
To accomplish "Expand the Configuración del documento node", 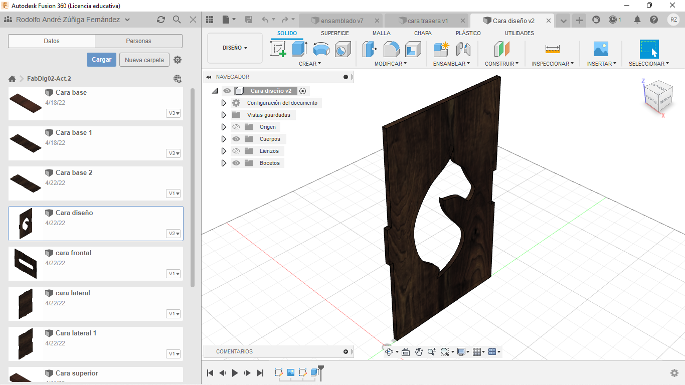I will (x=224, y=103).
